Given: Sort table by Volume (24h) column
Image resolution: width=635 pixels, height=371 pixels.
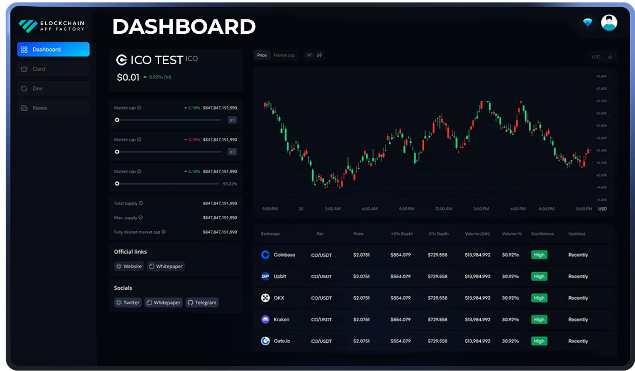Looking at the screenshot, I should pyautogui.click(x=477, y=234).
